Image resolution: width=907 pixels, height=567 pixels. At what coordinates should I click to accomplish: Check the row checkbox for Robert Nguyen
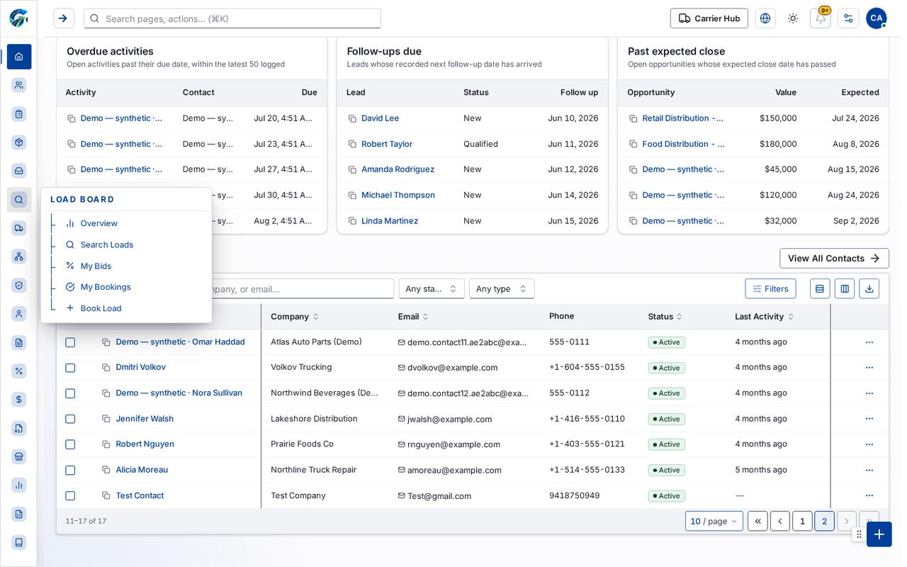(70, 444)
